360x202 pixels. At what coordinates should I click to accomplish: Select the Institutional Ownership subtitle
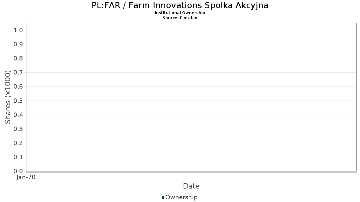click(180, 13)
